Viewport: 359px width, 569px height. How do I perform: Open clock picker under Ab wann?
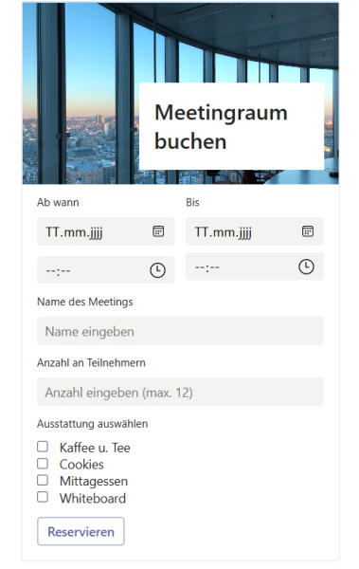(x=158, y=270)
